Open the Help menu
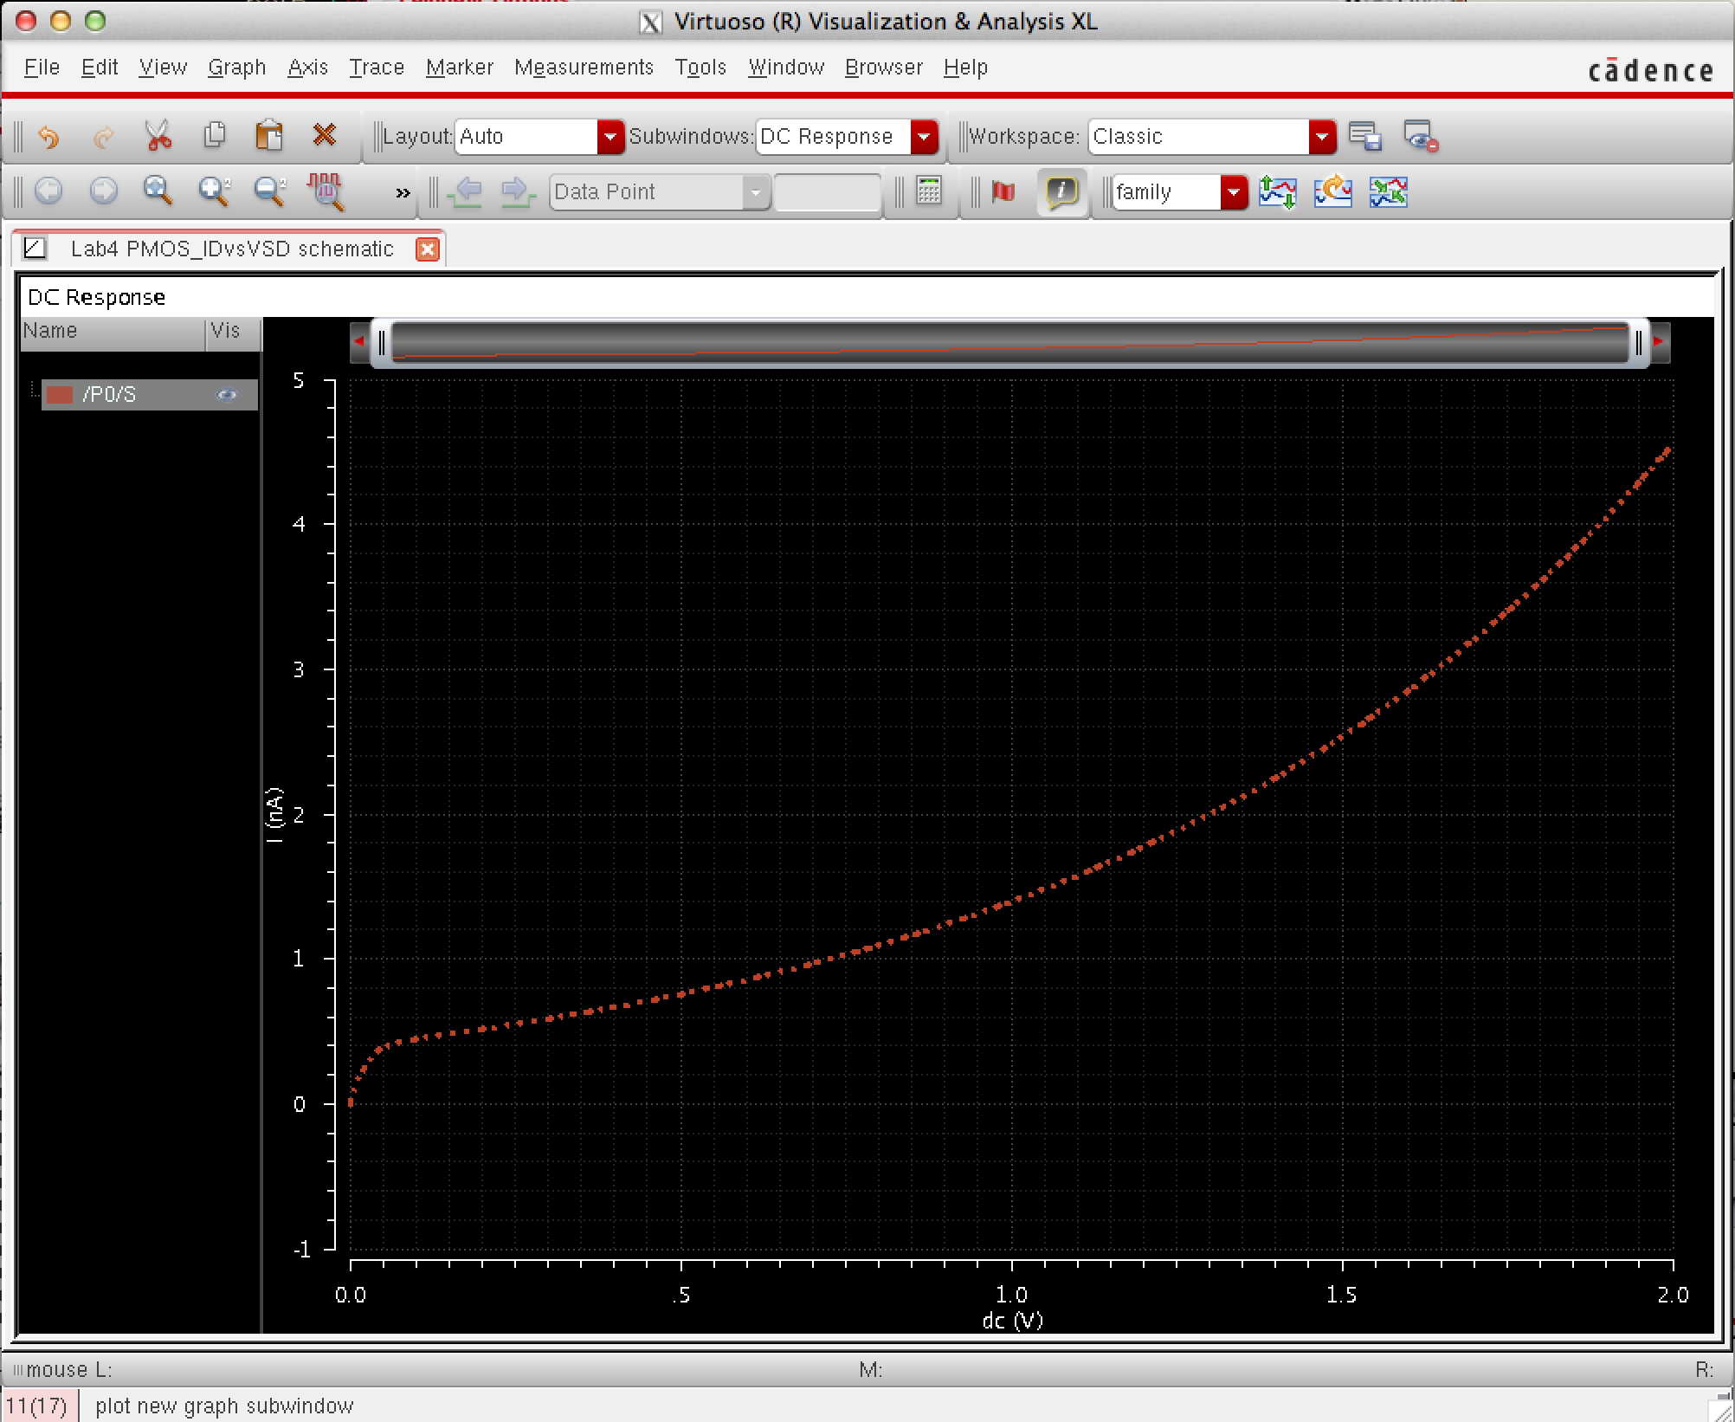The image size is (1735, 1422). pos(965,67)
